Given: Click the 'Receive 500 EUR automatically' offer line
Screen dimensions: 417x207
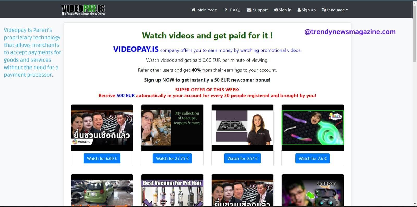Looking at the screenshot, I should point(207,96).
